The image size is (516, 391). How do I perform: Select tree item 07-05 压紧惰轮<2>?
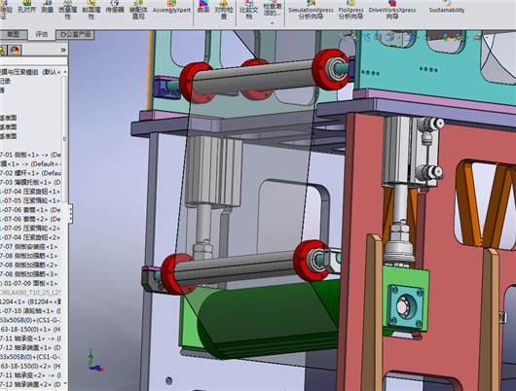(30, 229)
